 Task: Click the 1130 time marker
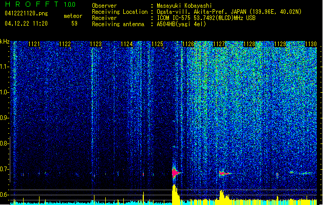[311, 44]
